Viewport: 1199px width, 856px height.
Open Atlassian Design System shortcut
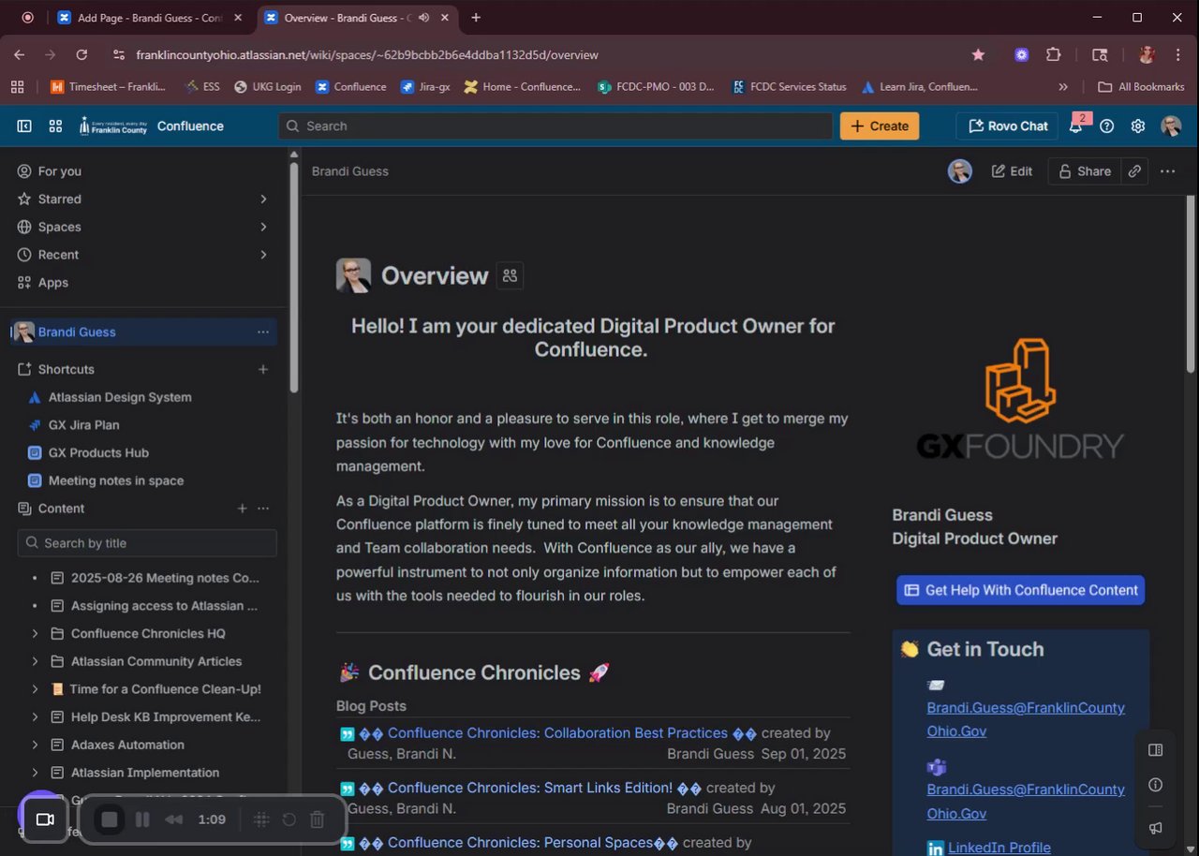click(x=120, y=397)
